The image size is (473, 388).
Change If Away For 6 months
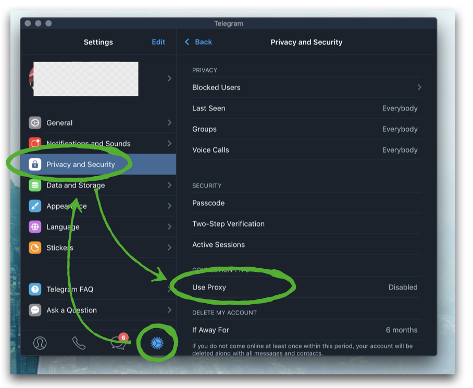pos(305,330)
